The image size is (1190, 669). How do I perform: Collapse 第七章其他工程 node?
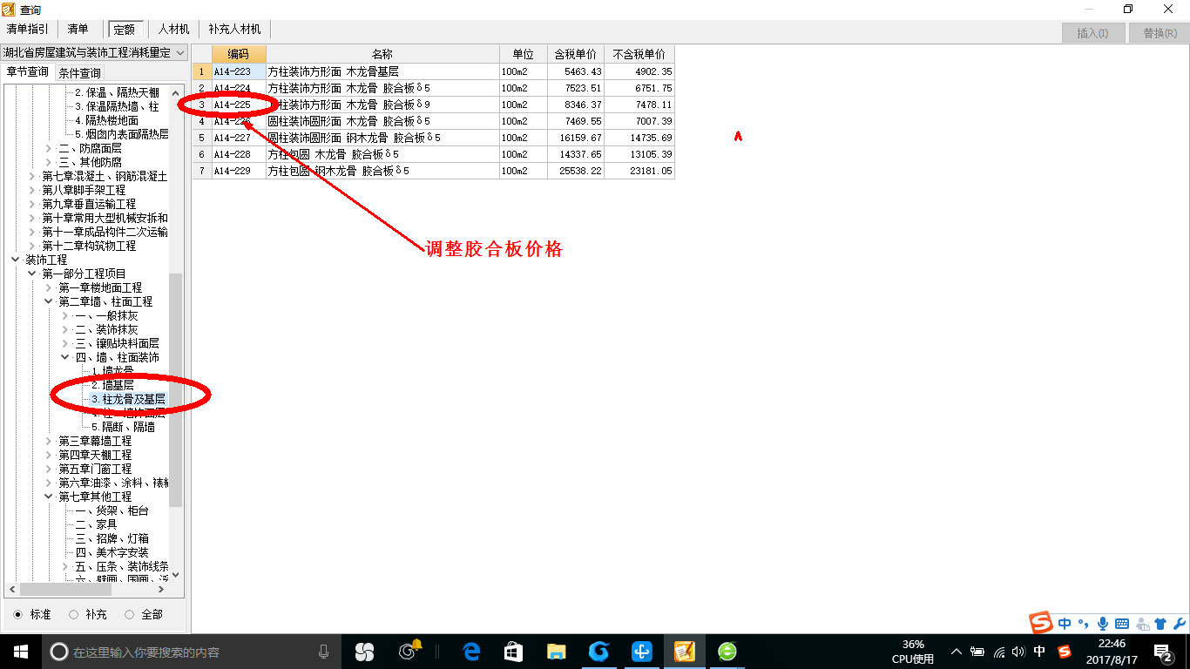tap(49, 497)
